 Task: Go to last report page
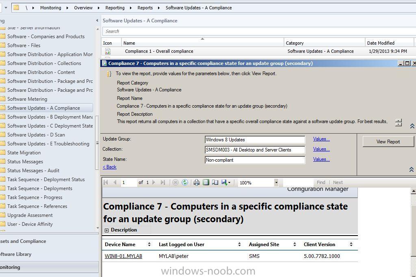tap(163, 182)
